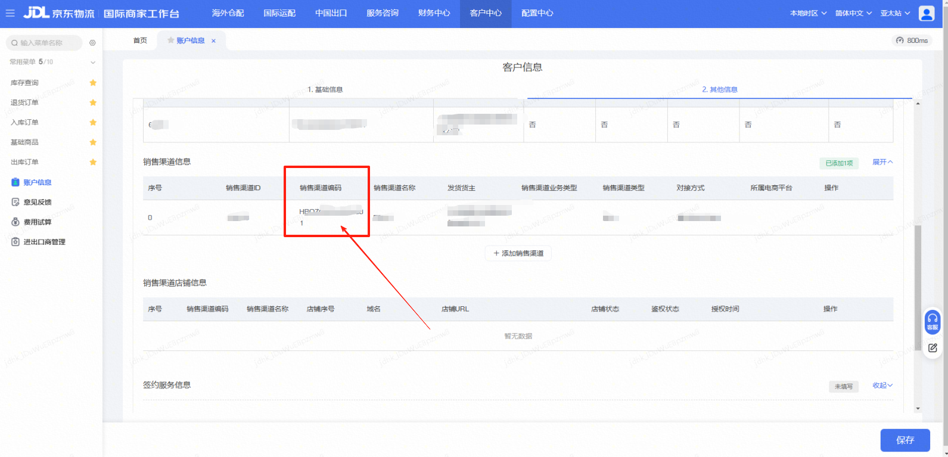Switch to the 首页 tab

(140, 41)
